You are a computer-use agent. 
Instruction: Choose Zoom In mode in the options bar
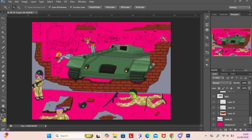[14, 7]
